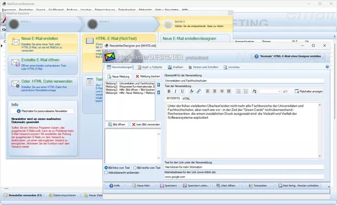Click Newsletter versenden (F2) in MailOut window
The image size is (337, 205).
tap(23, 195)
